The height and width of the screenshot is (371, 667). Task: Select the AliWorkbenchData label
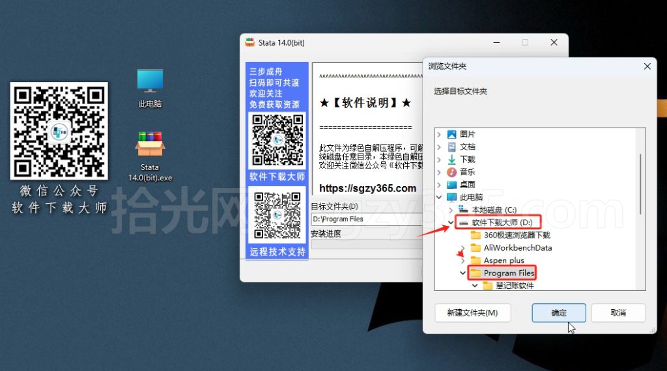pyautogui.click(x=518, y=248)
